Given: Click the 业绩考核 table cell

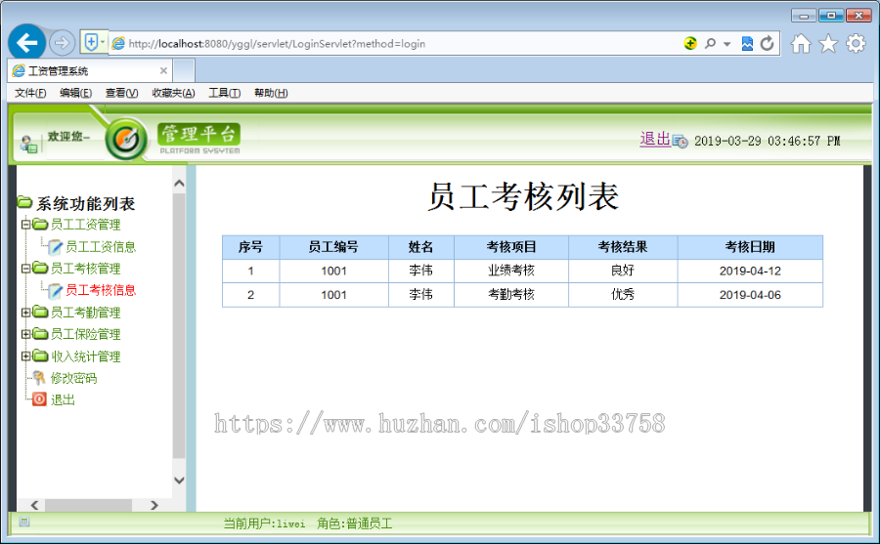Looking at the screenshot, I should [x=511, y=271].
